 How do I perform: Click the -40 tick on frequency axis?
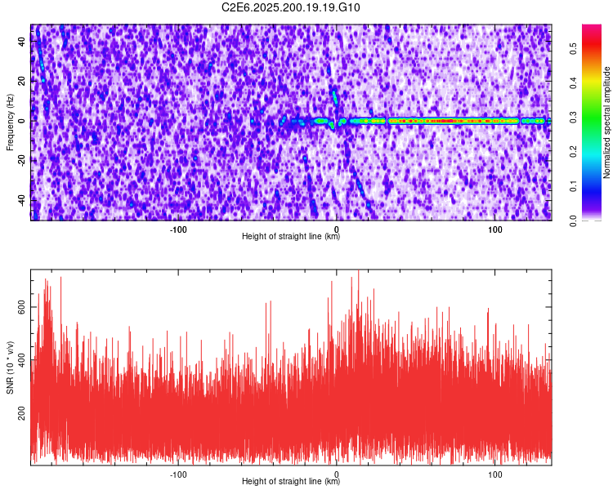[22, 200]
